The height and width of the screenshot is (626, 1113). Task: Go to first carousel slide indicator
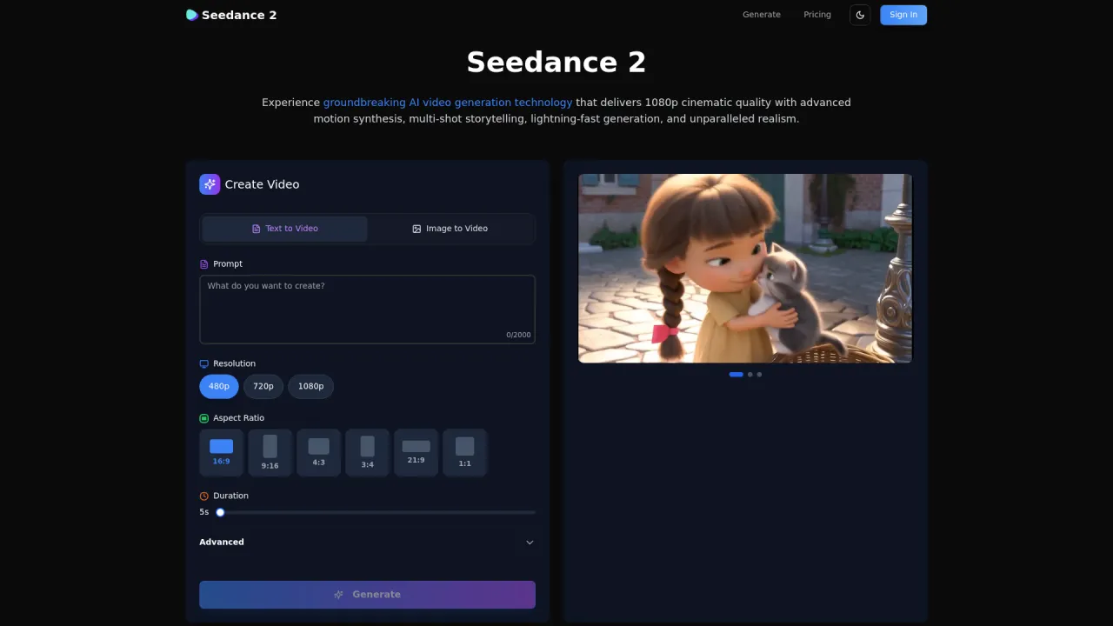[736, 375]
